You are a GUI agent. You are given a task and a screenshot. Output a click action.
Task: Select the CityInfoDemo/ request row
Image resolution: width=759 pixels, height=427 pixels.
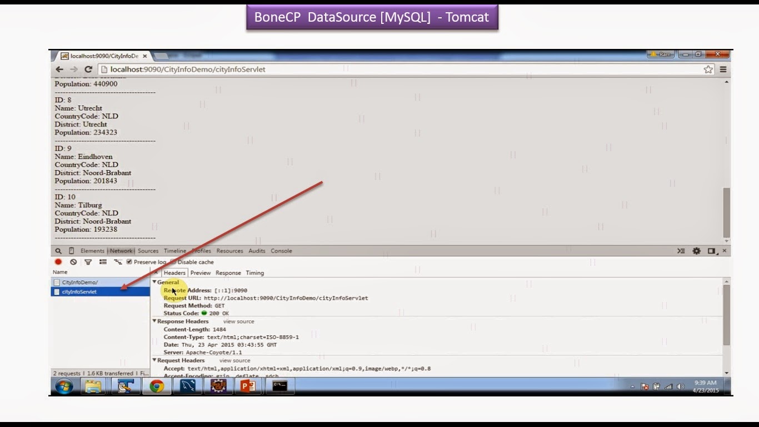click(x=101, y=282)
